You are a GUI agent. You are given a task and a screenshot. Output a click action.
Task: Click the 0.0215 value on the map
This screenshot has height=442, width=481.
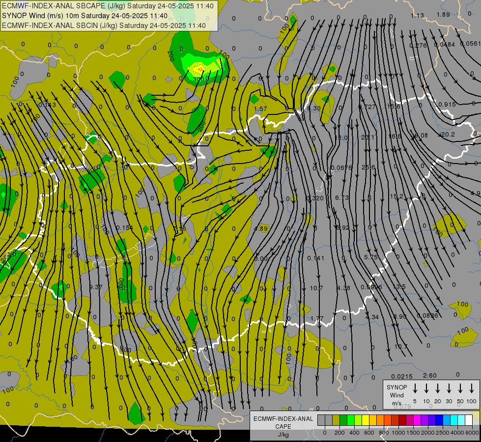[402, 376]
